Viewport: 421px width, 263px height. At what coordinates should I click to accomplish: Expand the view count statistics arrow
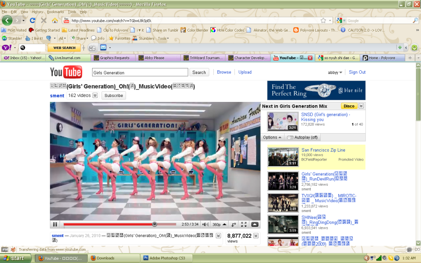click(x=256, y=235)
